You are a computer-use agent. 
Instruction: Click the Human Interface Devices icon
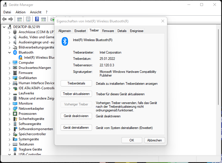pos(15,83)
